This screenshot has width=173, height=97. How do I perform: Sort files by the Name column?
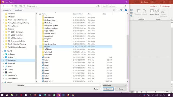pyautogui.click(x=44, y=14)
